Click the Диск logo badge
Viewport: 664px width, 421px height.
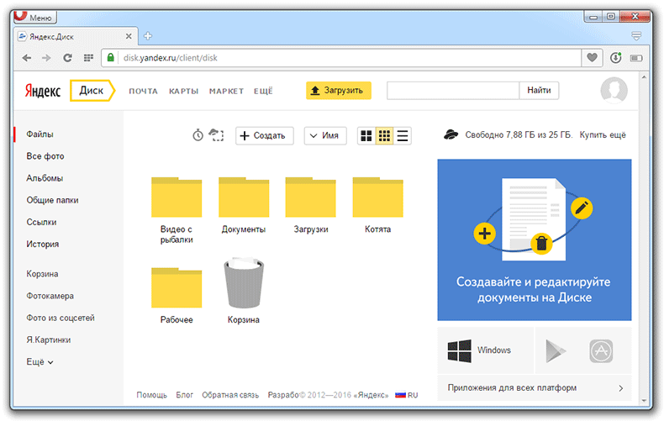click(92, 91)
